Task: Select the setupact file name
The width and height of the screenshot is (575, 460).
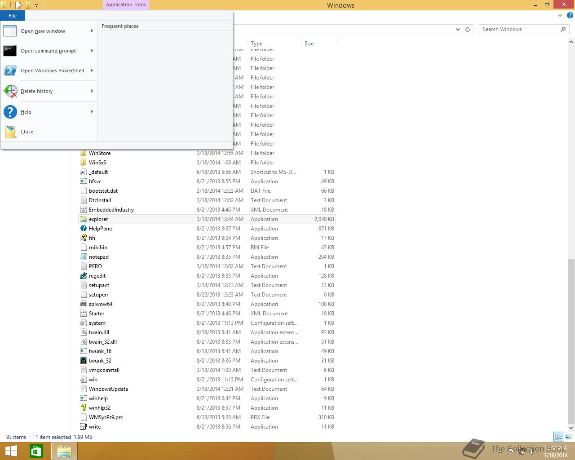Action: point(99,285)
